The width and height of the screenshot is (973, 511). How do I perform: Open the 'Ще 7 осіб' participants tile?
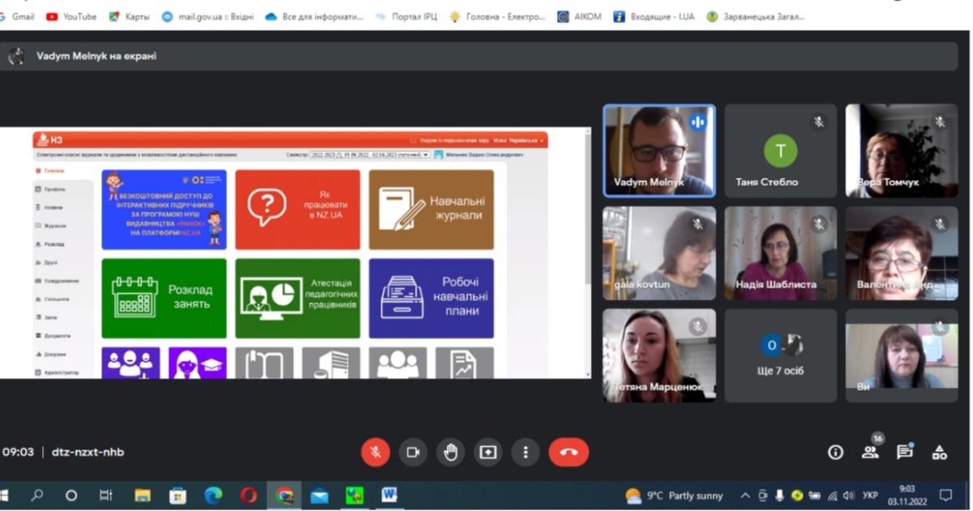[781, 355]
